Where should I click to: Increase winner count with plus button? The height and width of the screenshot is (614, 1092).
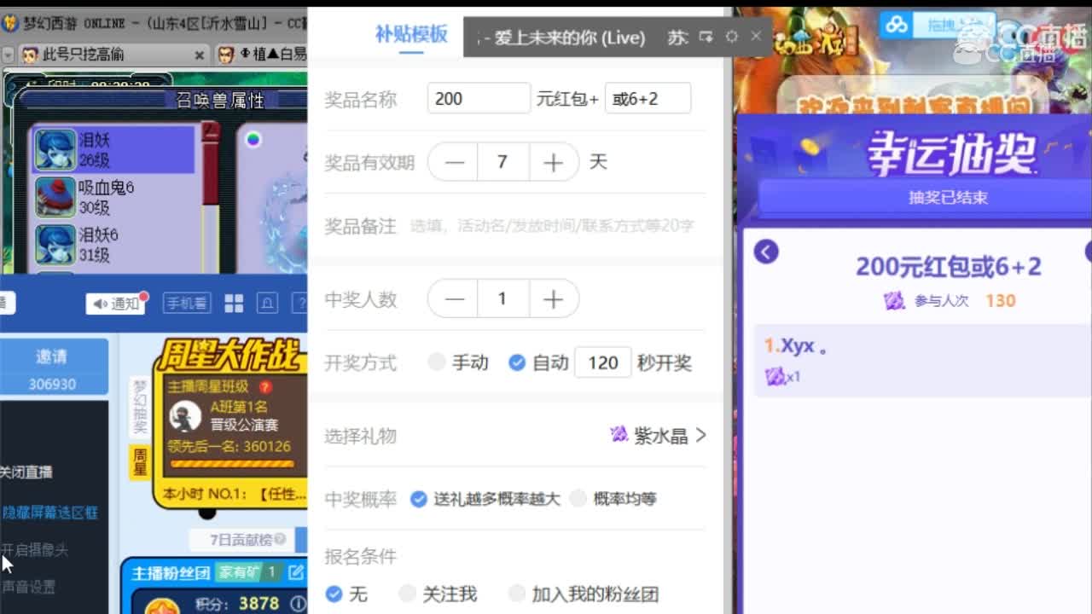pos(553,298)
